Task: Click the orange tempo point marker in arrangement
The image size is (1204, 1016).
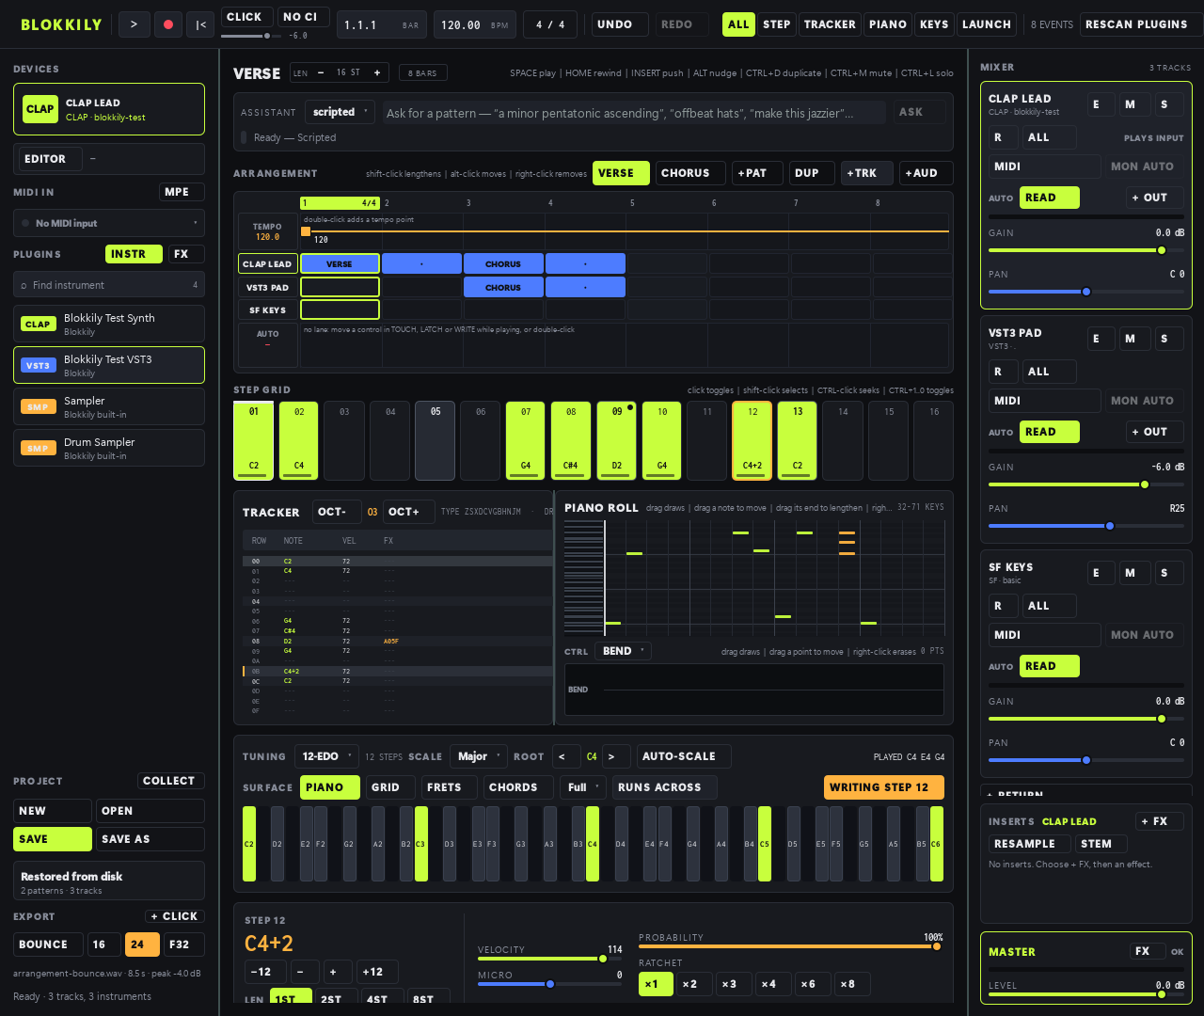Action: (x=306, y=231)
